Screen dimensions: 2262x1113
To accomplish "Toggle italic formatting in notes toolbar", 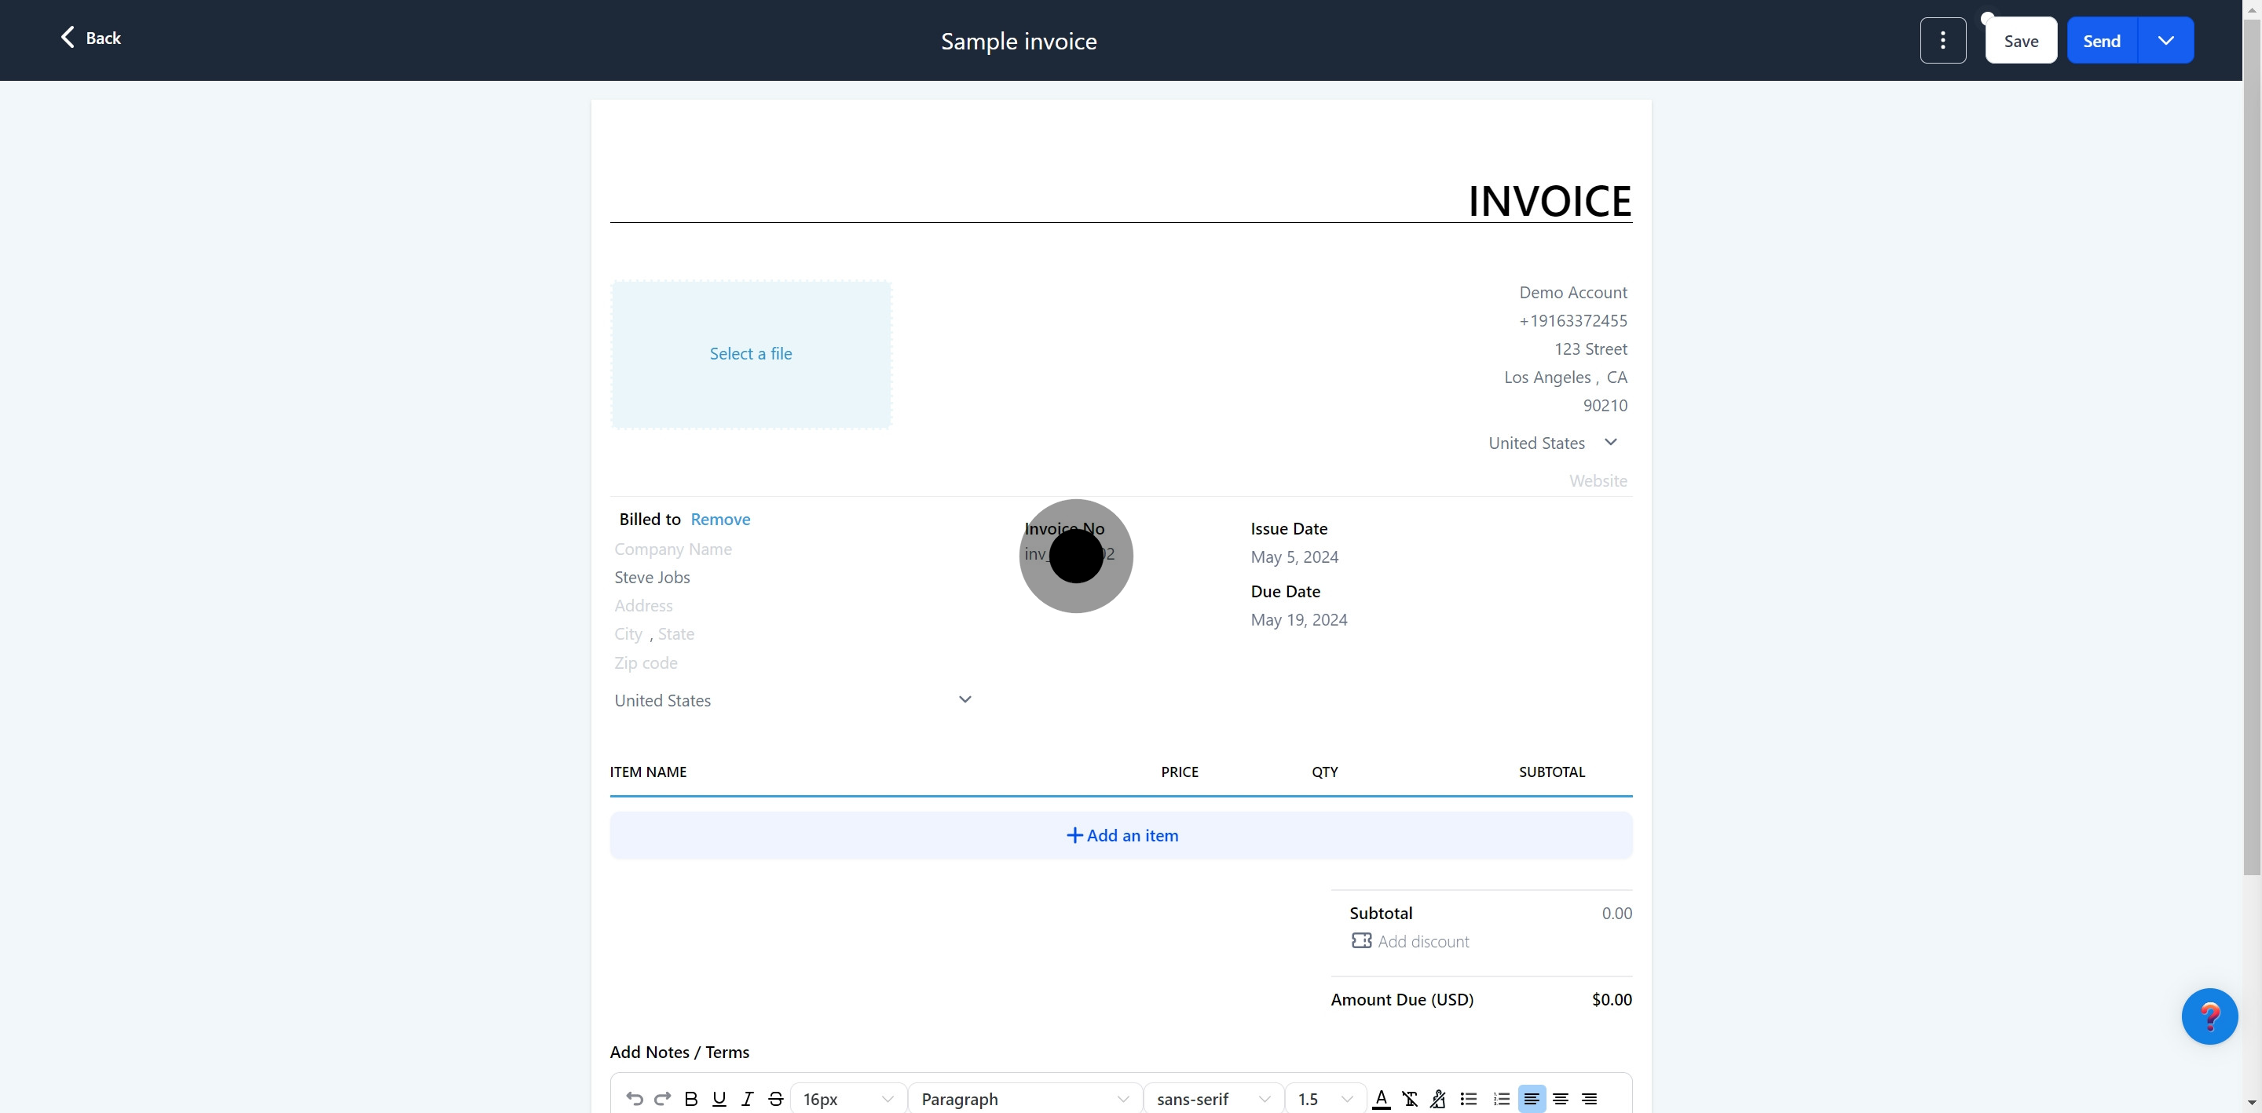I will [747, 1098].
